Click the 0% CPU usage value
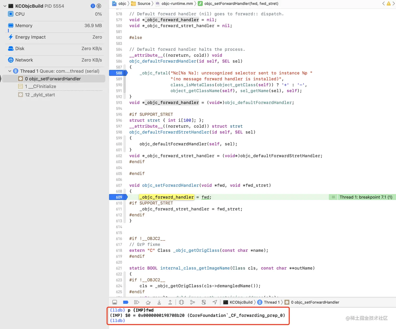396x329 pixels. [x=98, y=14]
